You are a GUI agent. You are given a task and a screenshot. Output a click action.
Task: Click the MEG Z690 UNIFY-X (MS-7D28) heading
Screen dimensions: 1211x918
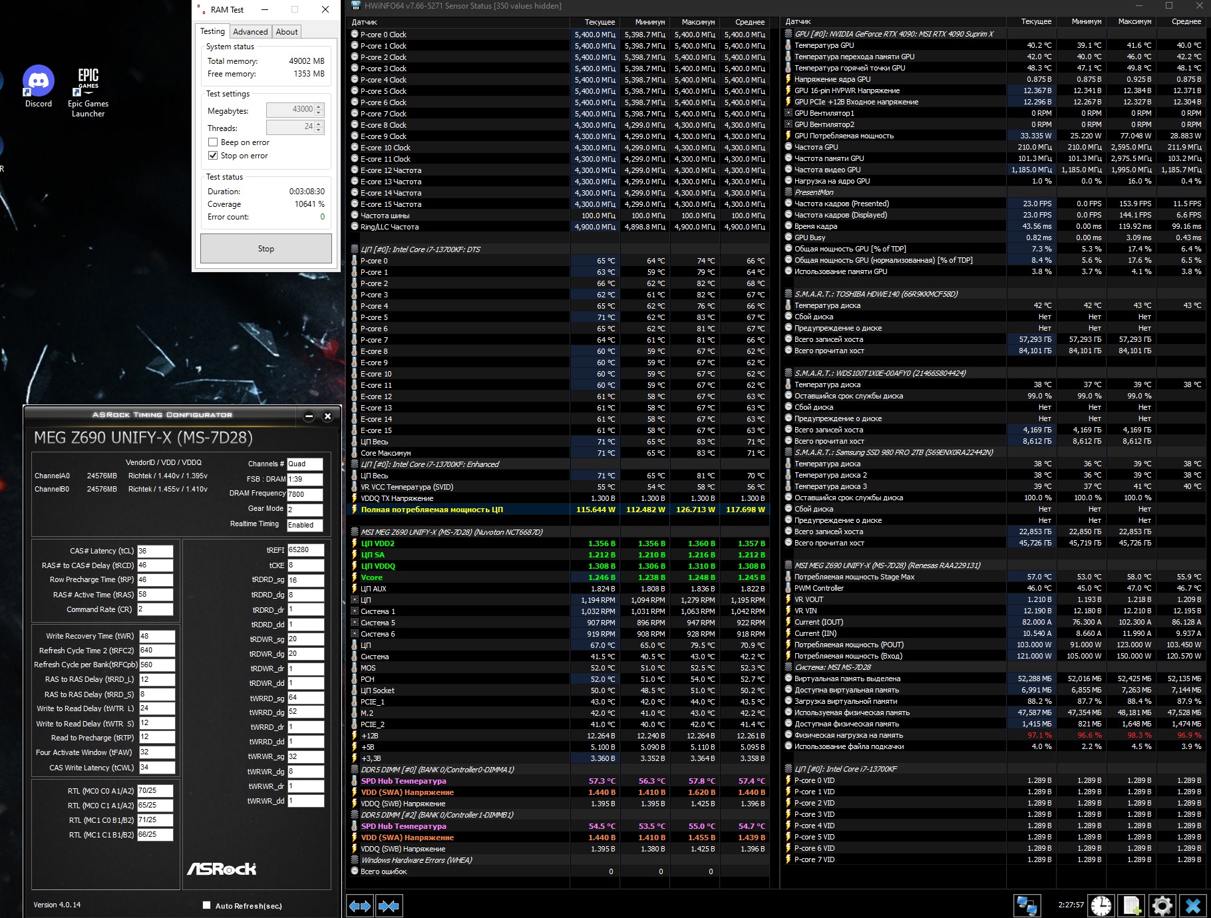(144, 438)
